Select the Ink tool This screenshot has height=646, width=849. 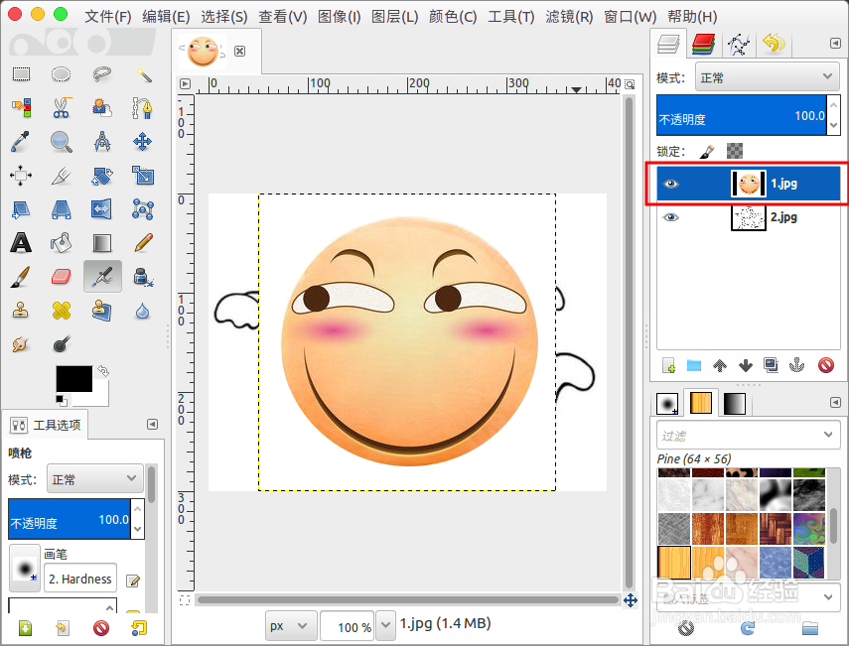point(143,277)
